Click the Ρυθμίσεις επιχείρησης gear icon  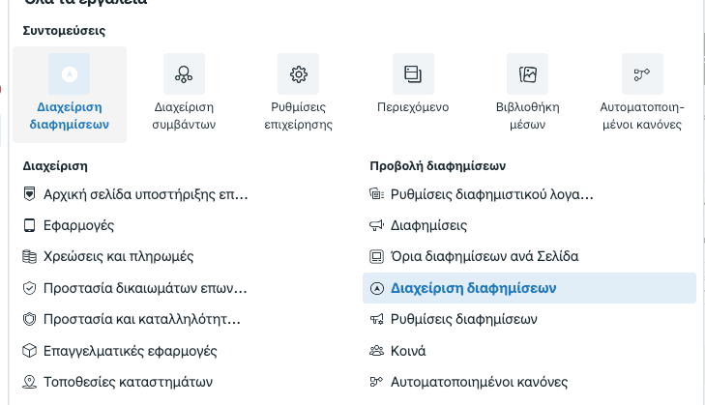point(298,73)
